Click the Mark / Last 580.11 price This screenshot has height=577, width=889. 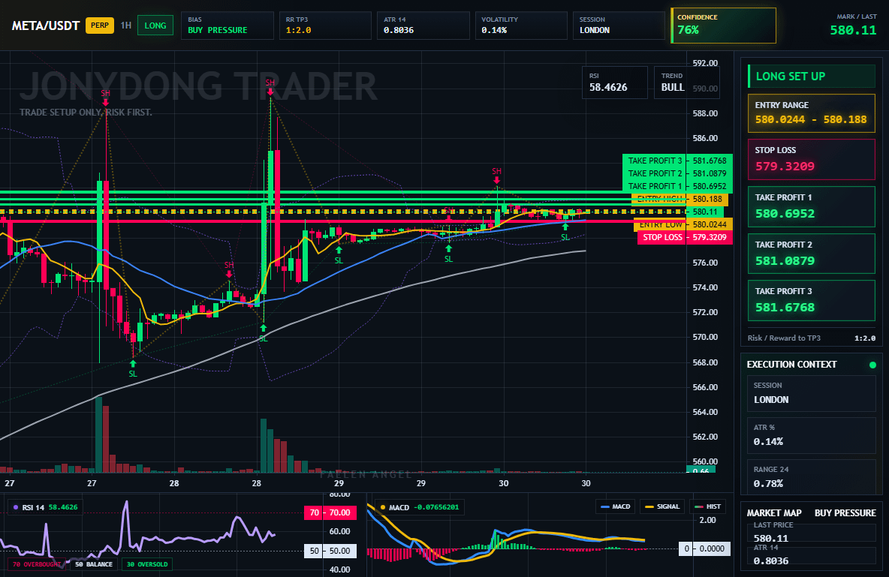pyautogui.click(x=853, y=30)
